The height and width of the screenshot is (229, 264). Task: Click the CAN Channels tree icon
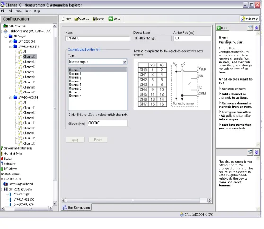pos(6,26)
